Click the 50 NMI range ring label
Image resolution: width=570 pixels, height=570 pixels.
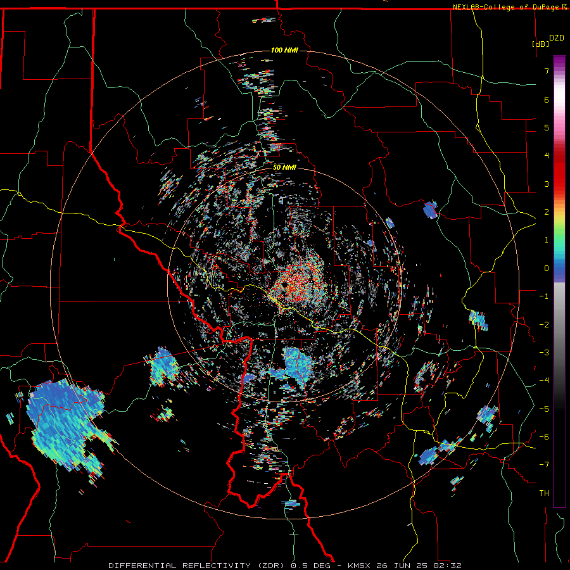[284, 168]
